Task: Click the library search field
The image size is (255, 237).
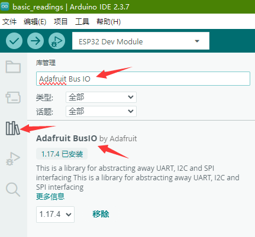Action: click(143, 79)
